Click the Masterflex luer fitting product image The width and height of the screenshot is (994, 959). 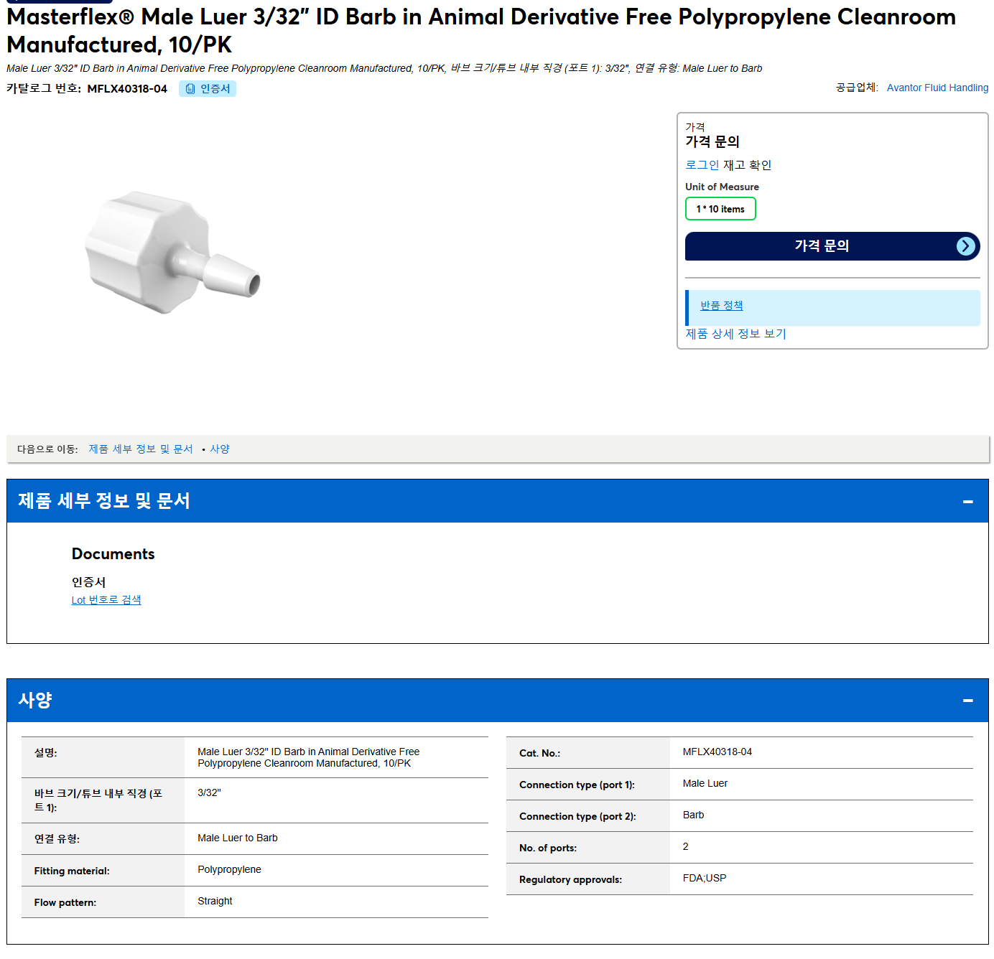[172, 252]
